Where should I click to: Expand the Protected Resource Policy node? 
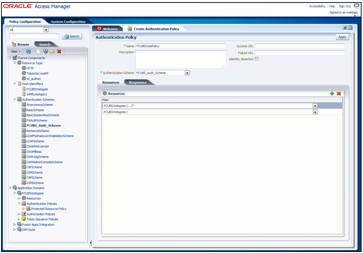point(23,209)
